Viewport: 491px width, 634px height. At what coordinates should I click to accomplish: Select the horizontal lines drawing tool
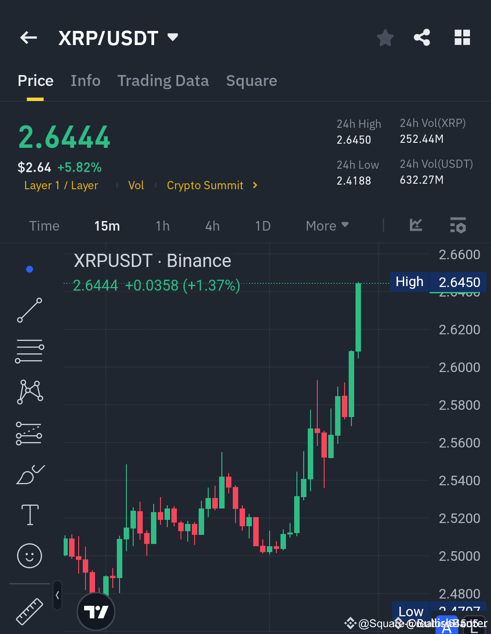29,350
